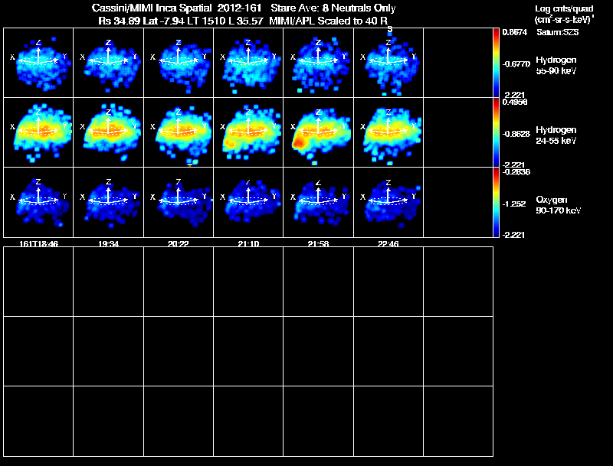Pick the Oxygen 90-170 keV image at 22:46
Viewport: 613px width, 466px height.
pyautogui.click(x=388, y=202)
